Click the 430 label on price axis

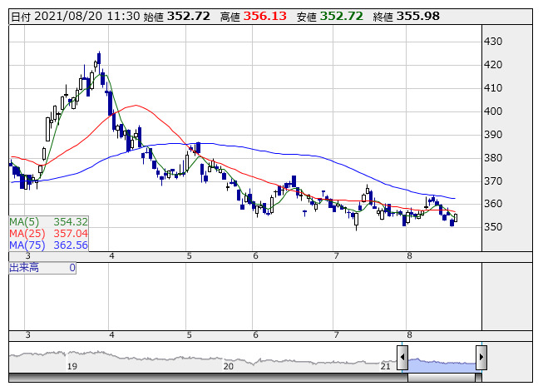pyautogui.click(x=493, y=42)
